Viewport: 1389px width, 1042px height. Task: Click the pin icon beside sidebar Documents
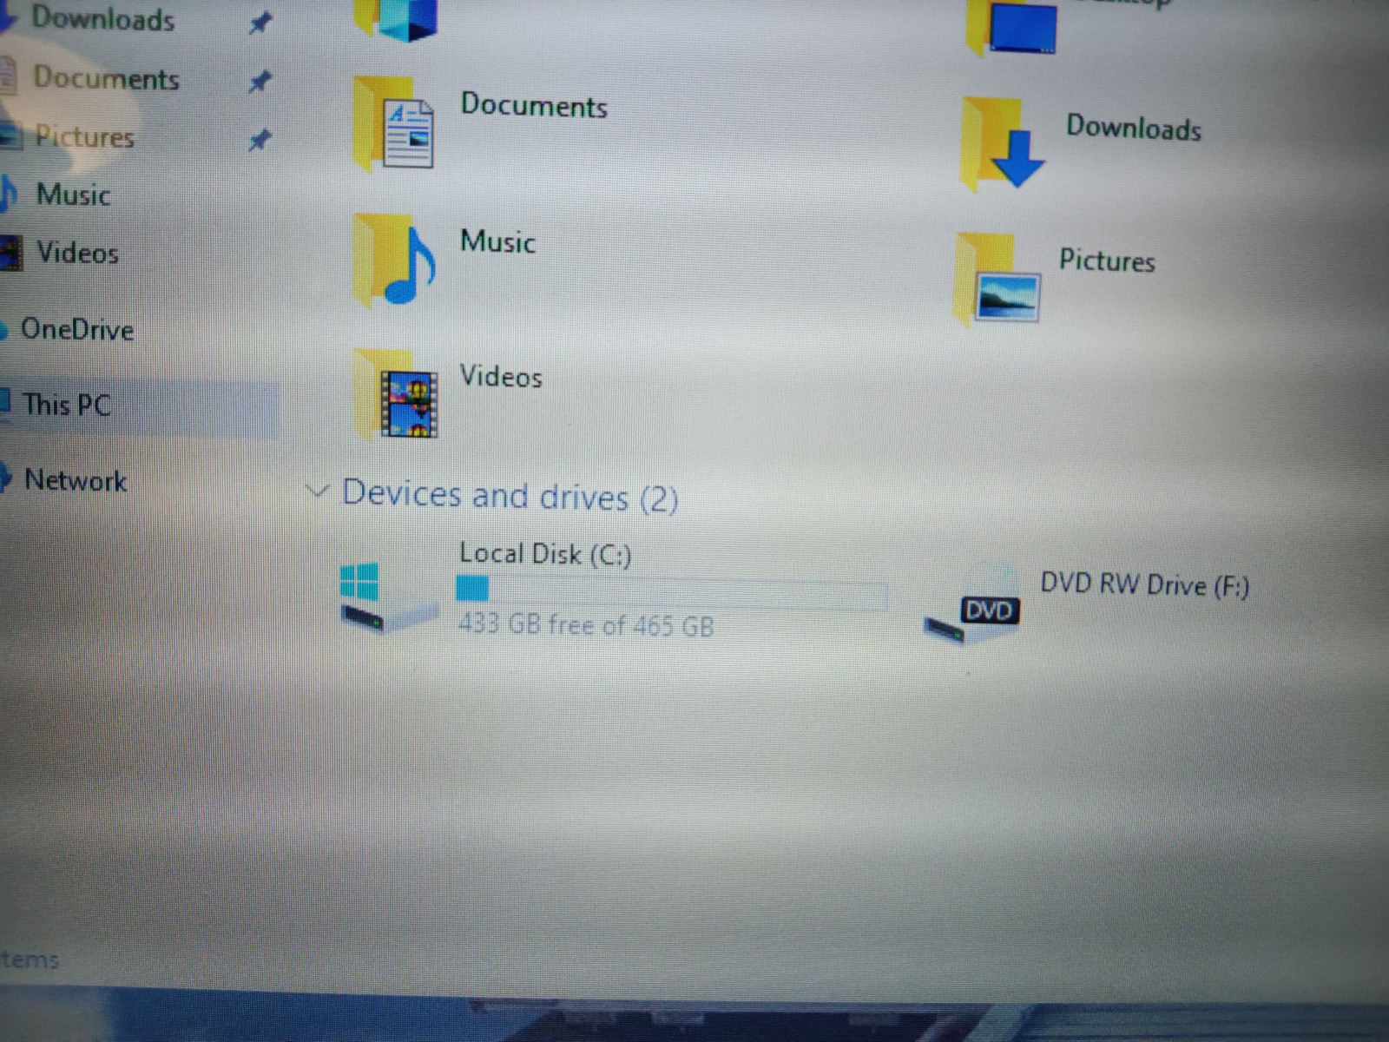(x=260, y=82)
